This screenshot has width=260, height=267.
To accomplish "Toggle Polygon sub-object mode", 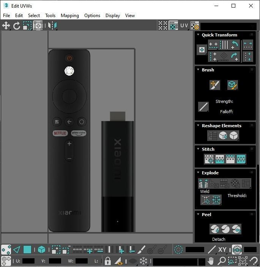I will (27, 250).
